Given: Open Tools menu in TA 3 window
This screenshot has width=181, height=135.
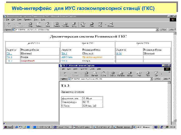Looking at the screenshot, I should coord(92,69).
